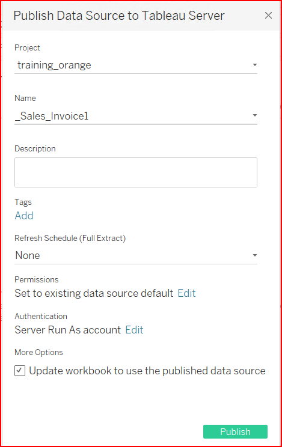
Task: Click the 'Refresh Schedule (Full Extract)' label
Action: (70, 238)
